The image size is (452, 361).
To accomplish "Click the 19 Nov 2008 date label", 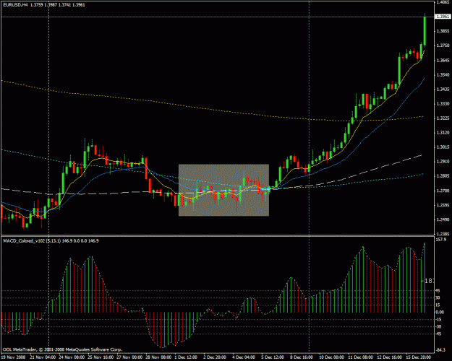I will (x=14, y=357).
